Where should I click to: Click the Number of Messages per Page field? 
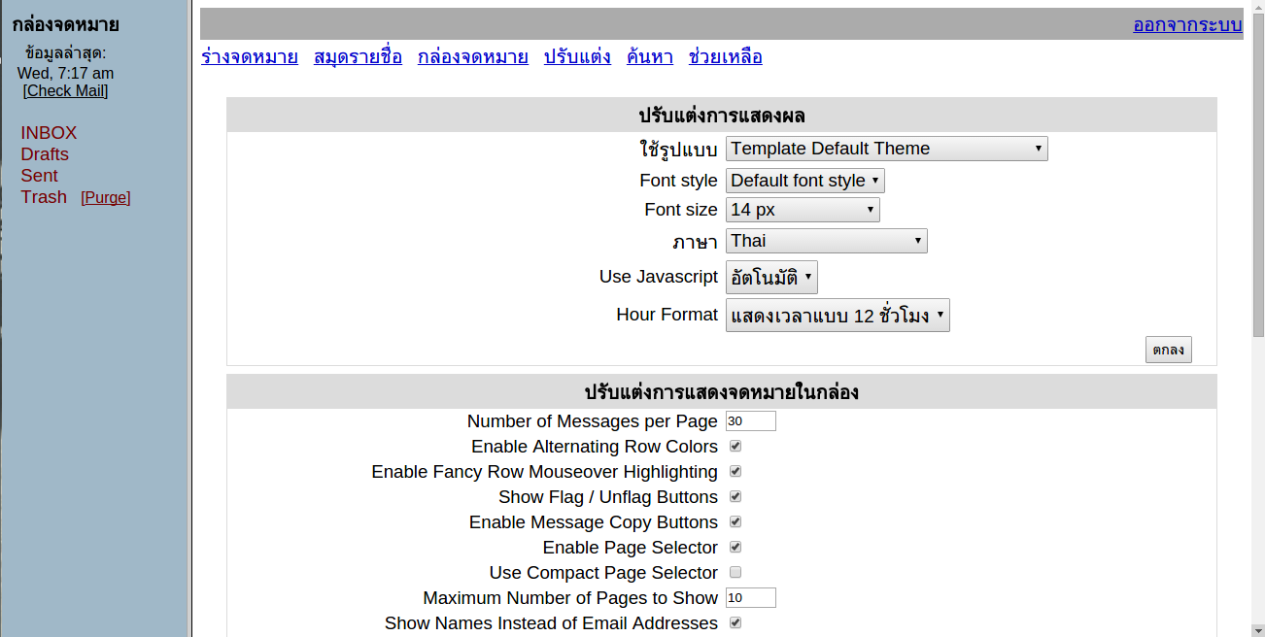(x=750, y=421)
